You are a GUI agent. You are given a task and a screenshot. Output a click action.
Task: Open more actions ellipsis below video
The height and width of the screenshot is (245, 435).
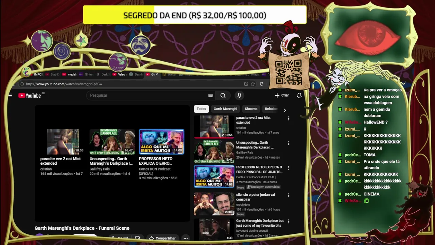point(186,238)
